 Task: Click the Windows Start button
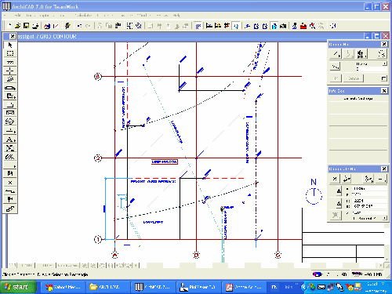(18, 287)
